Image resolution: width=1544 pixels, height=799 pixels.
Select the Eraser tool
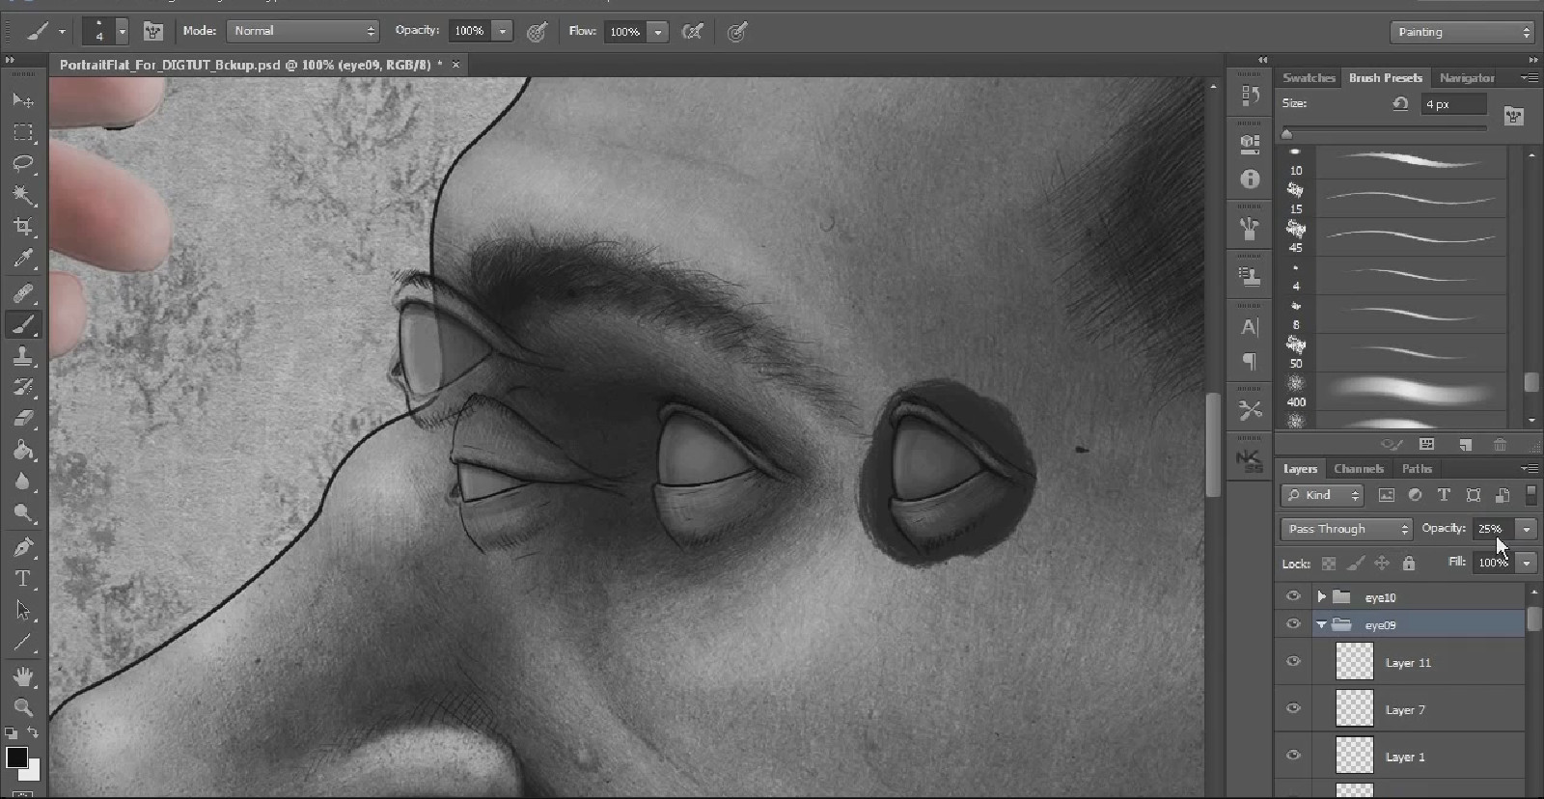[x=23, y=419]
